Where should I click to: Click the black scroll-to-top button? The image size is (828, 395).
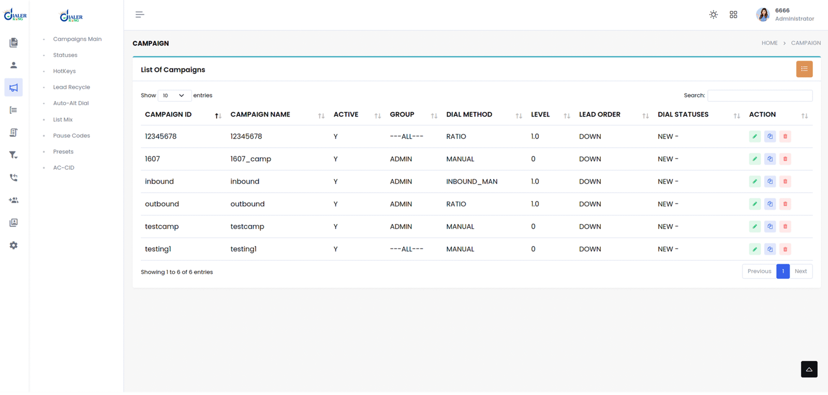tap(809, 369)
